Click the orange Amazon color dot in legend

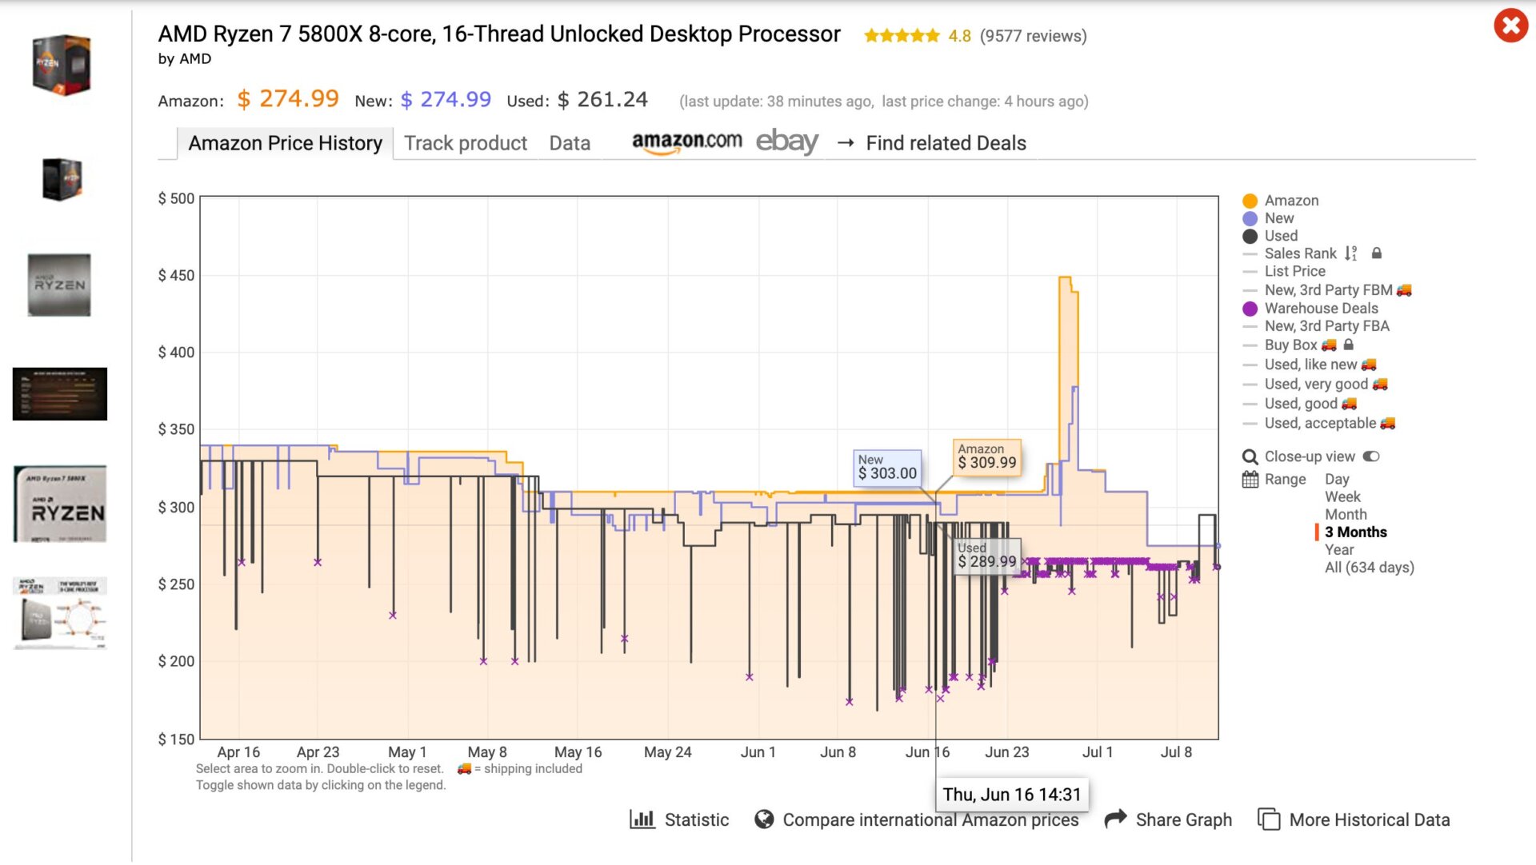[1250, 200]
